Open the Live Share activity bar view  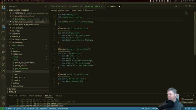pos(3,64)
